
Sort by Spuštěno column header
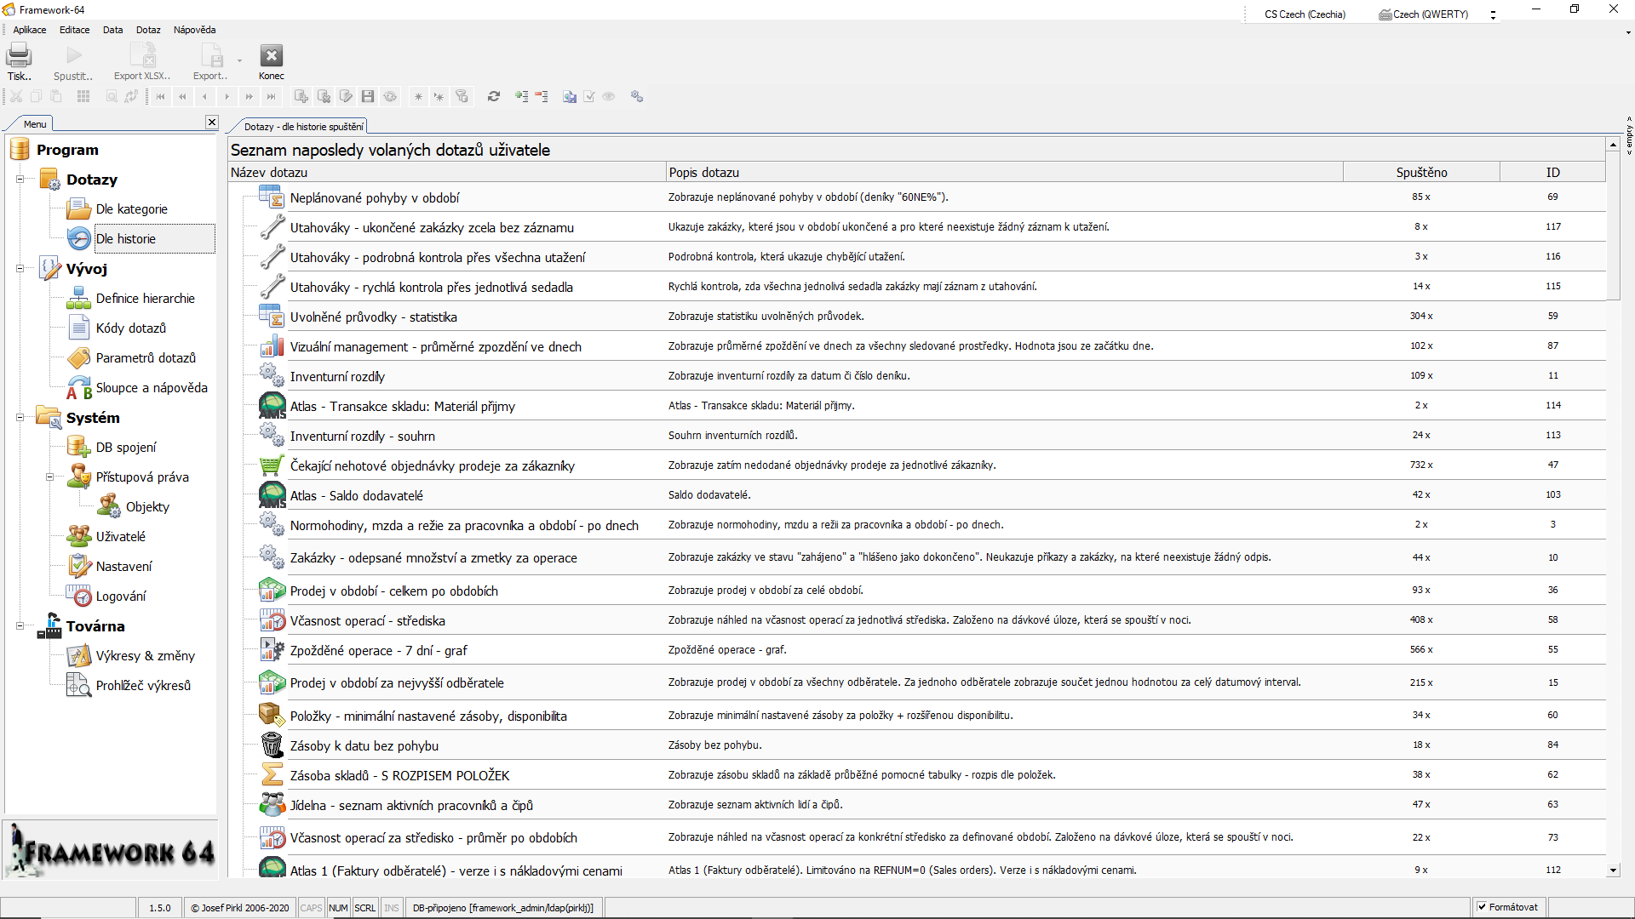(x=1421, y=172)
